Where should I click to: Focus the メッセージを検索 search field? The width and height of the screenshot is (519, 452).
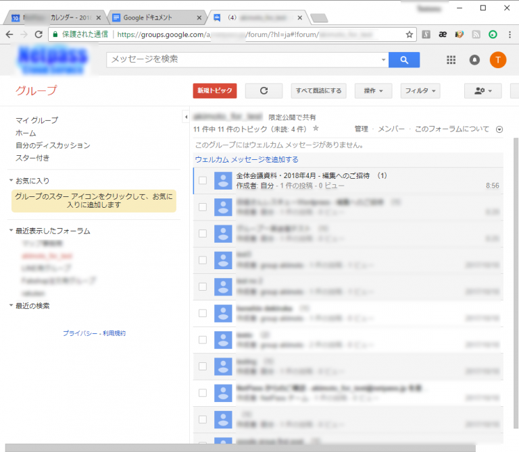point(243,59)
